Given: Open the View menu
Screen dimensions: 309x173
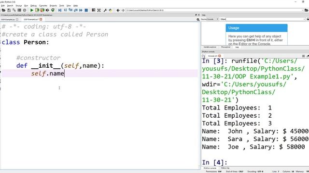Looking at the screenshot, I should tap(69, 6).
